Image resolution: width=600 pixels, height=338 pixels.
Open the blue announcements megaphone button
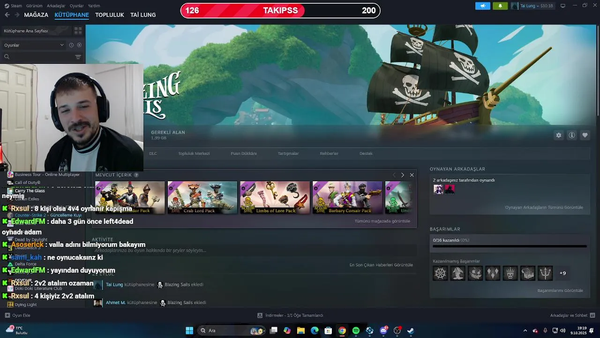tap(482, 6)
